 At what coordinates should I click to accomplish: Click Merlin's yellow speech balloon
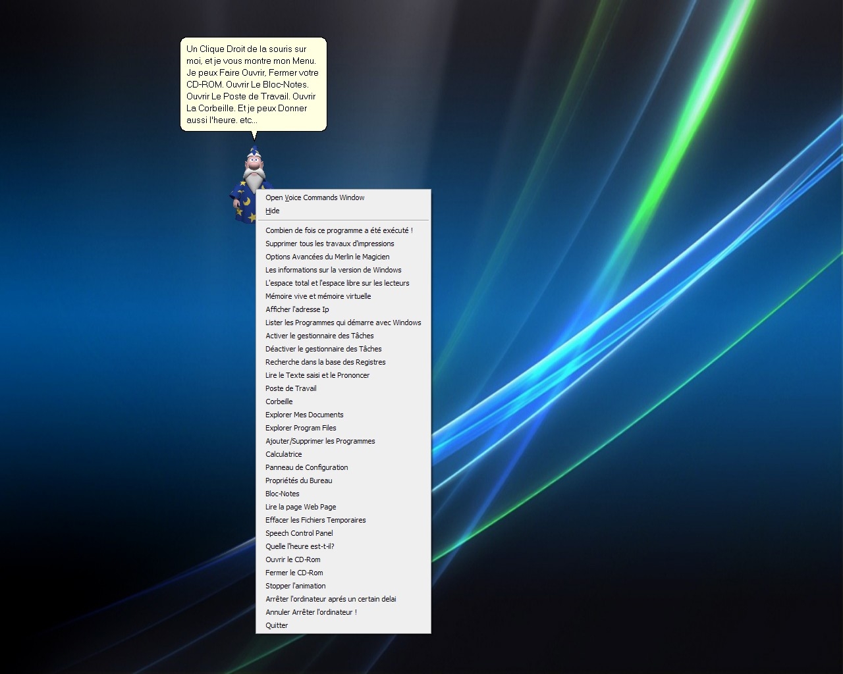pyautogui.click(x=254, y=84)
